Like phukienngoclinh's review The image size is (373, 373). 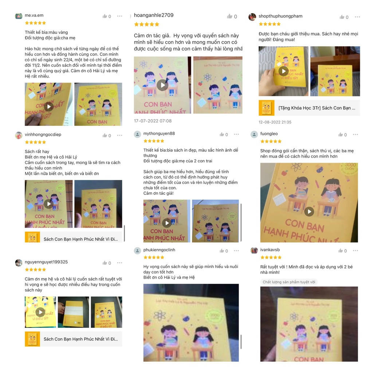(222, 251)
